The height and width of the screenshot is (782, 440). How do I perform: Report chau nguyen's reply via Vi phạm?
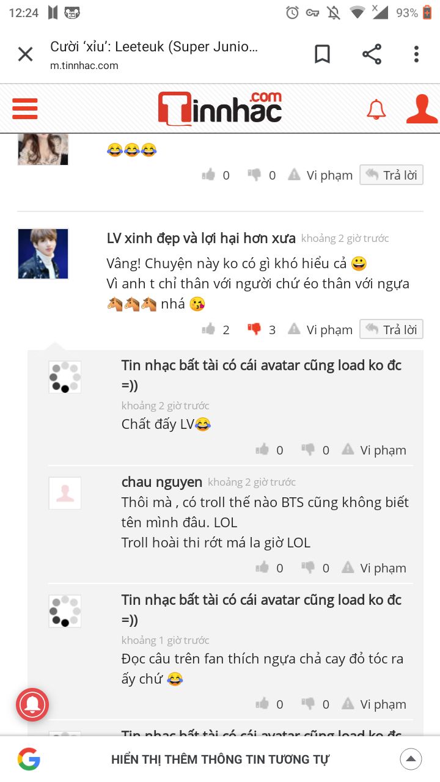373,568
